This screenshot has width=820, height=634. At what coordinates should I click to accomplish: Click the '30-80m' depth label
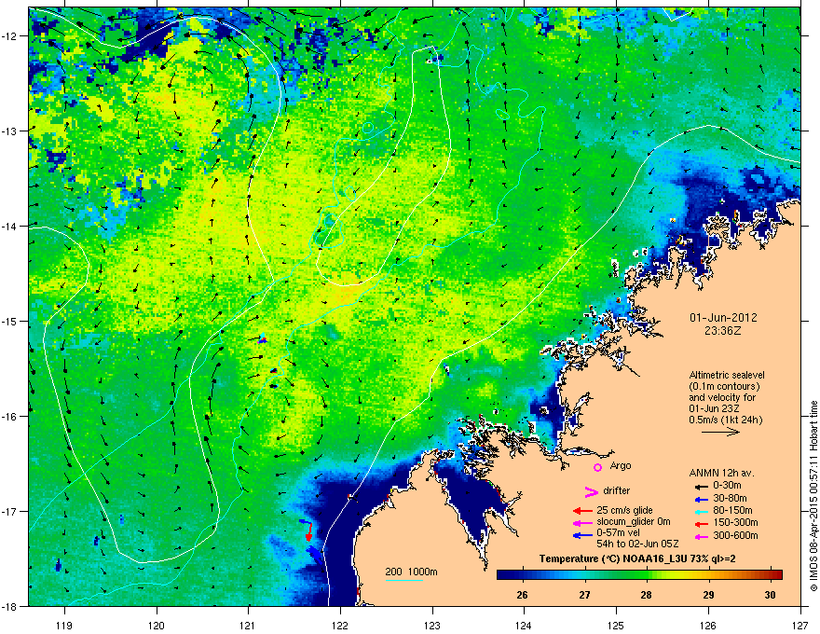[730, 499]
